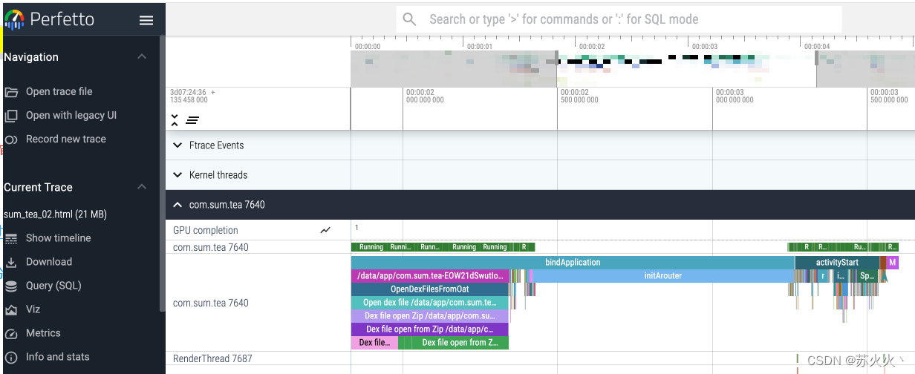Select the purple M slice after activityStart
The height and width of the screenshot is (374, 915).
(x=893, y=263)
